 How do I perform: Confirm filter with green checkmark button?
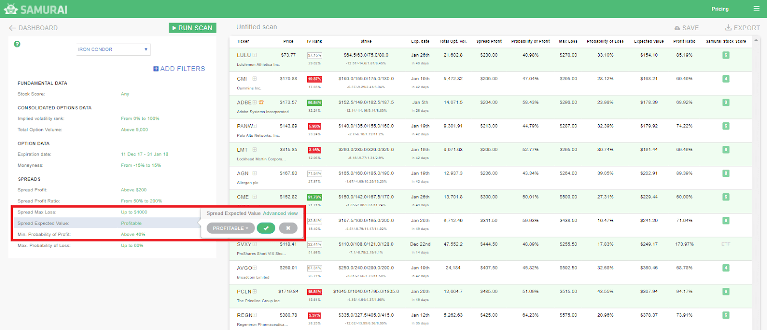pos(266,228)
